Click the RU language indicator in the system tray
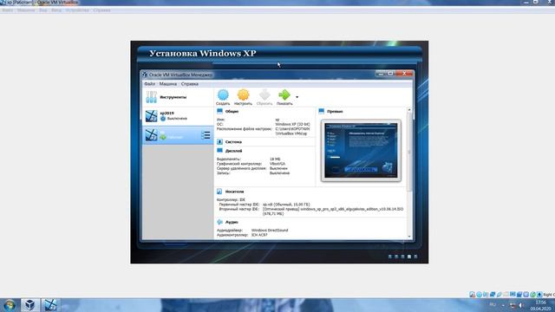Screen dimensions: 555x312 pos(493,305)
